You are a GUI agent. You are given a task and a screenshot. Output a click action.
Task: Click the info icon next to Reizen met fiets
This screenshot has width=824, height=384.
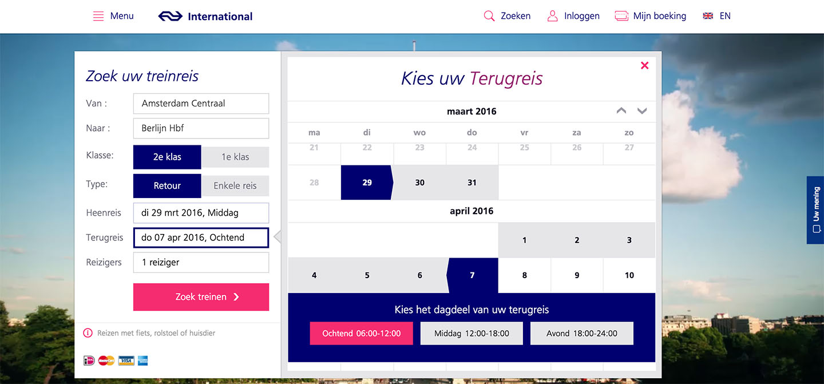tap(87, 333)
